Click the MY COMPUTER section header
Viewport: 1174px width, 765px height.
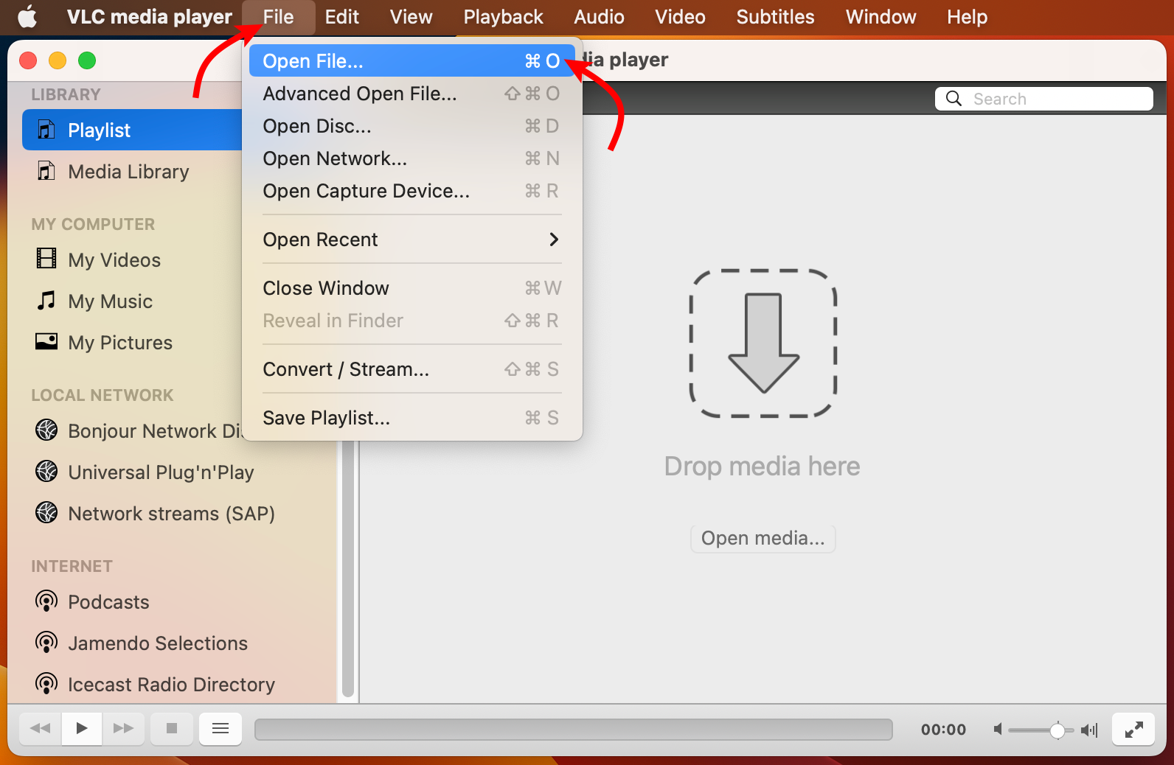pos(93,224)
